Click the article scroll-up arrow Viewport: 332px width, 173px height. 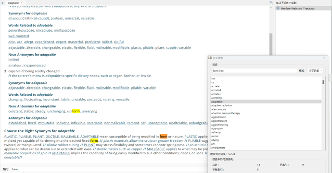(271, 8)
